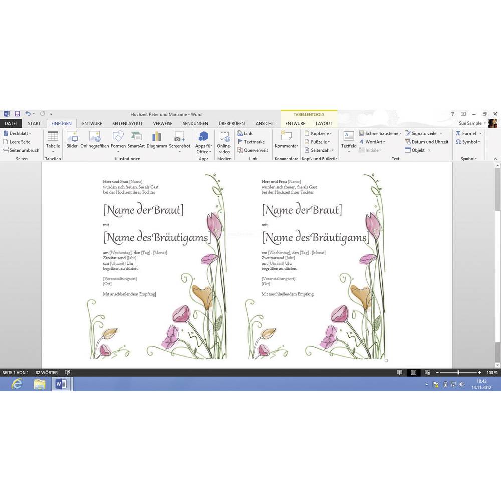Enable Seitenlayout view from status bar
The width and height of the screenshot is (501, 501).
pos(413,372)
